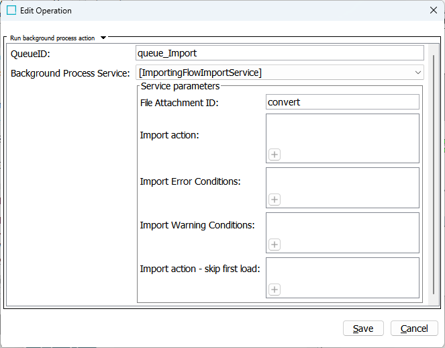Add an Import Warning Conditions entry
The image size is (445, 348).
pyautogui.click(x=275, y=245)
